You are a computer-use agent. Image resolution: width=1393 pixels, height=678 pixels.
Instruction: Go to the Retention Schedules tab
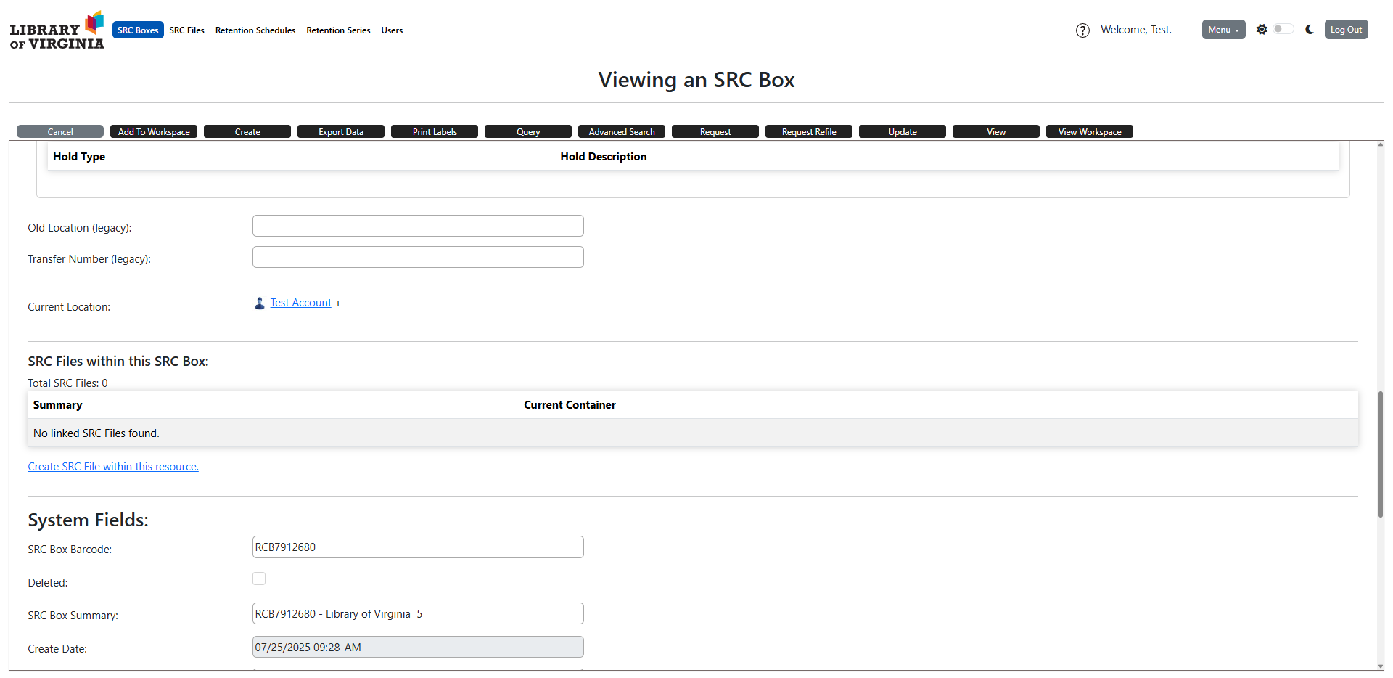[255, 30]
